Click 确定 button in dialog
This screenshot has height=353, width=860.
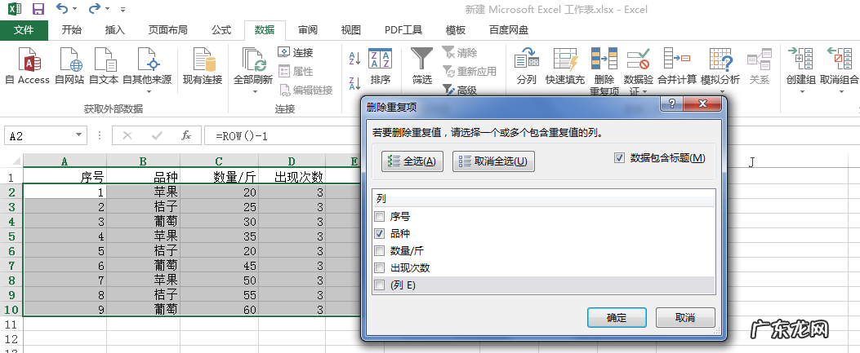pos(617,317)
